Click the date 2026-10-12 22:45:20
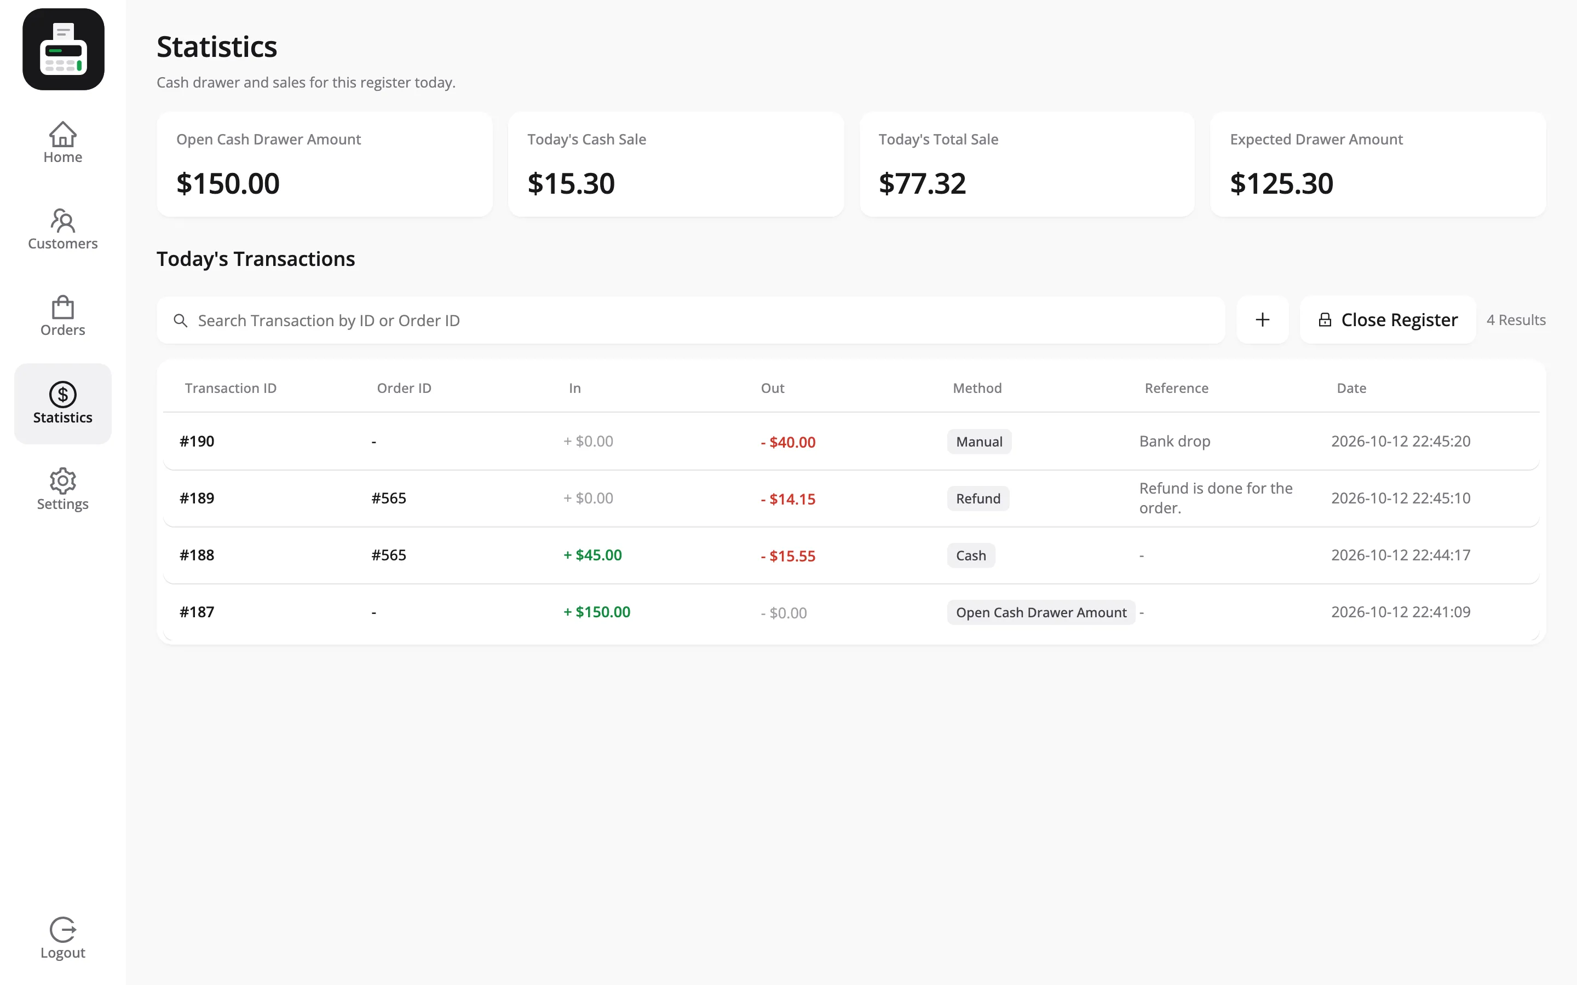The image size is (1577, 985). [x=1400, y=441]
